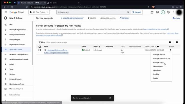Click Create Service Account

point(72,18)
